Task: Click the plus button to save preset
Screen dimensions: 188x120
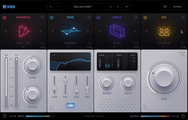Action: point(126,7)
